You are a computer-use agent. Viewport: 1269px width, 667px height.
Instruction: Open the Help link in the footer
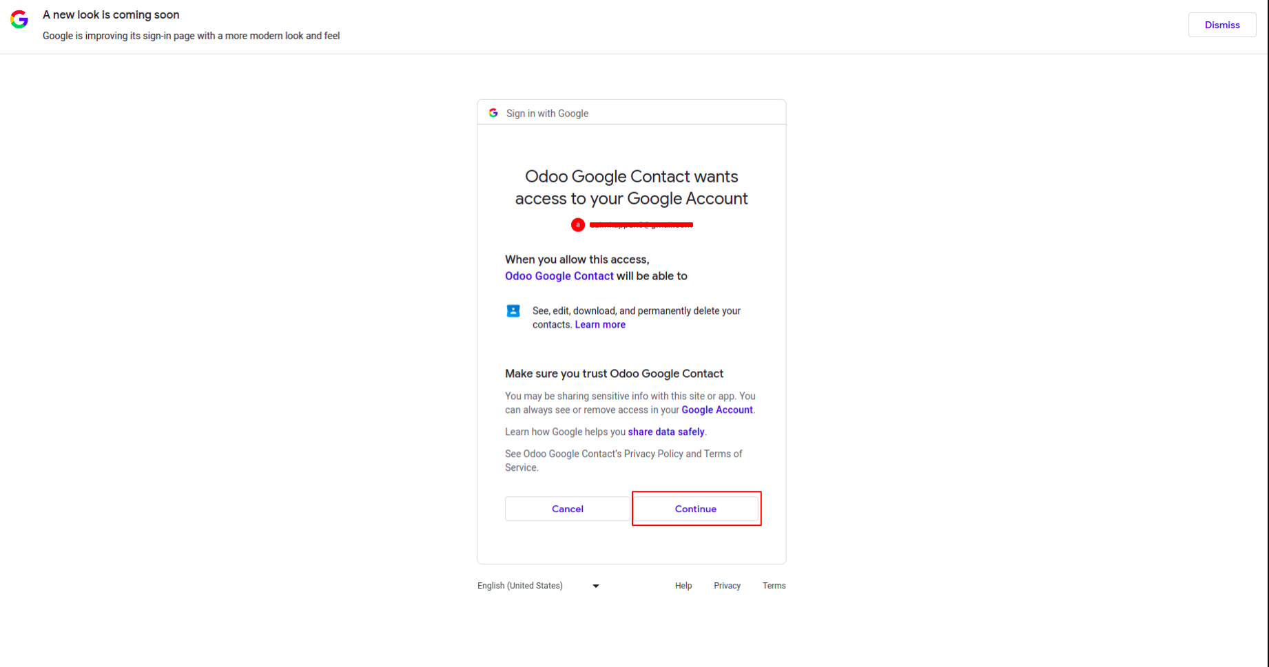[x=683, y=586]
